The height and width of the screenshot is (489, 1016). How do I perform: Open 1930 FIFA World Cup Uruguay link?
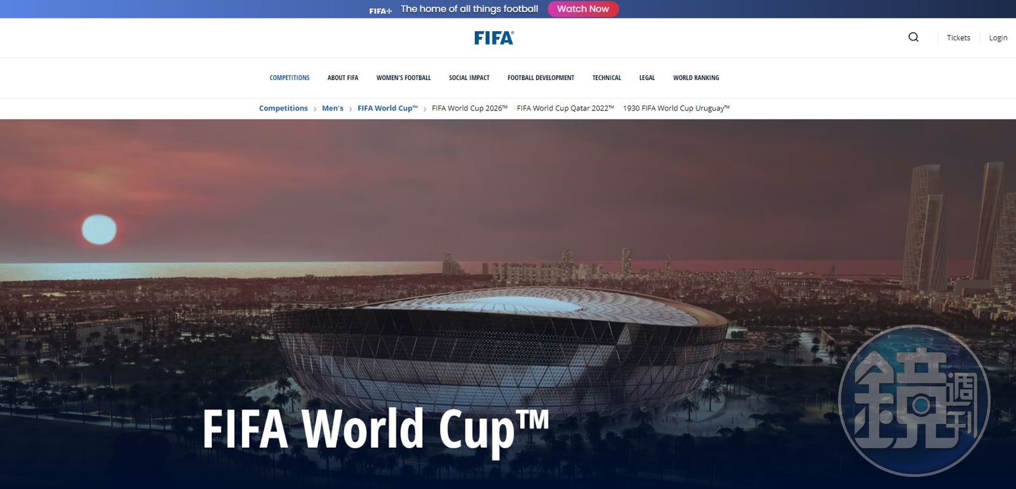[x=676, y=109]
